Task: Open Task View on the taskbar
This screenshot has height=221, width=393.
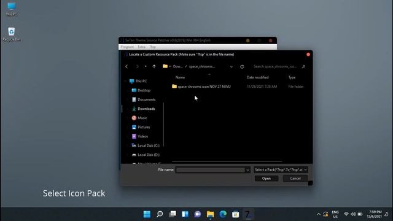Action: pyautogui.click(x=173, y=214)
